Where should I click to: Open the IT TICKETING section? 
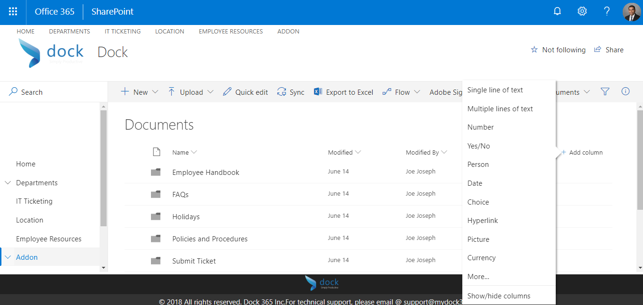(122, 31)
